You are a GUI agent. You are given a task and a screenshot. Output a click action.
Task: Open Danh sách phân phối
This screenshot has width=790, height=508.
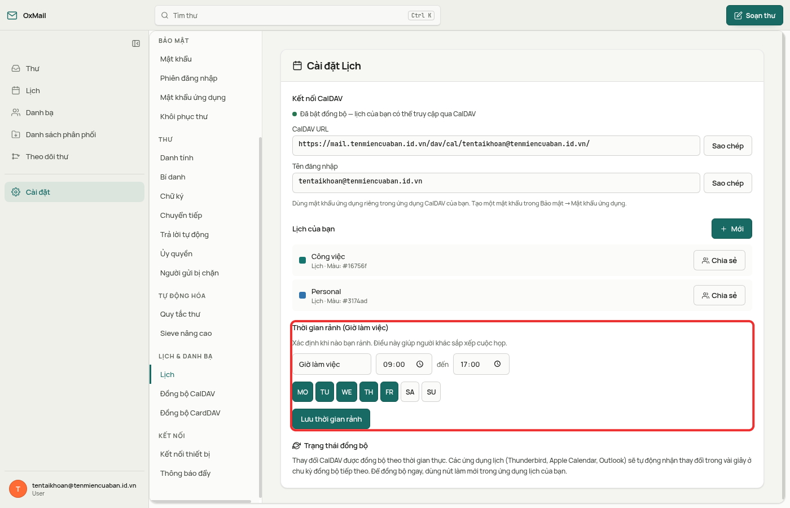click(x=74, y=134)
